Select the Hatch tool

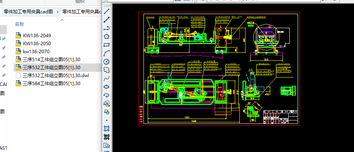(107, 128)
